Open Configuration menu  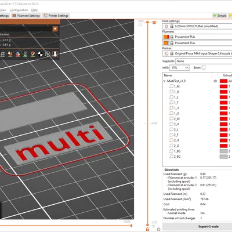coord(19,10)
